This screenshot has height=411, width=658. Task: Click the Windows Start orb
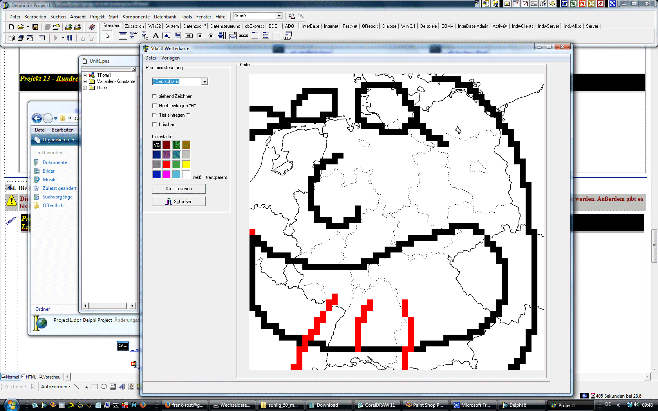11,404
